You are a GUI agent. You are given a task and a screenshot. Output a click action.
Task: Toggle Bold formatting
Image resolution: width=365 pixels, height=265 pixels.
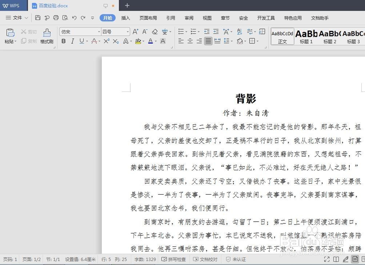point(64,41)
